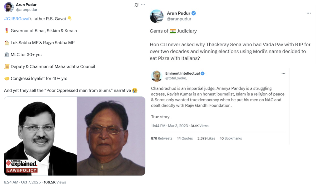
Task: Open the black-and-white judge photo
Action: coord(40,136)
